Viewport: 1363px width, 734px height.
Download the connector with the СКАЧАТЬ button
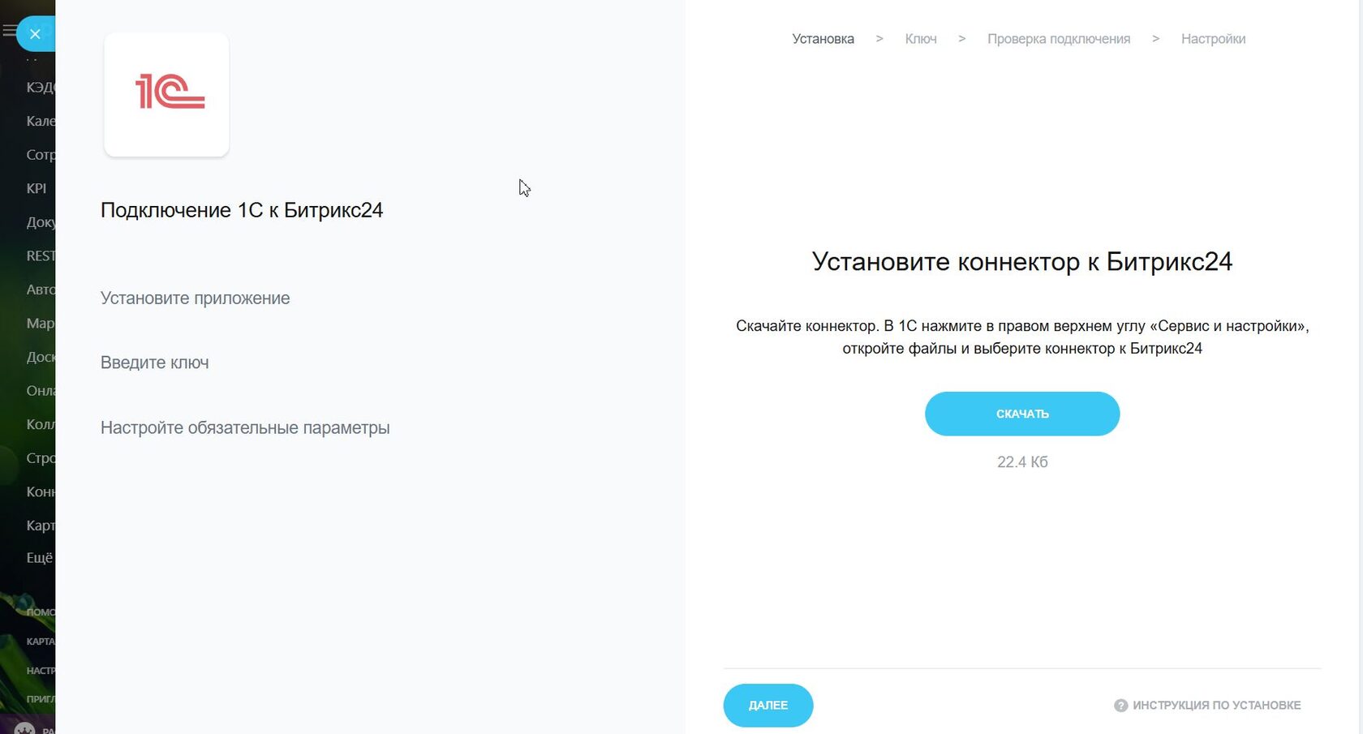[1022, 414]
